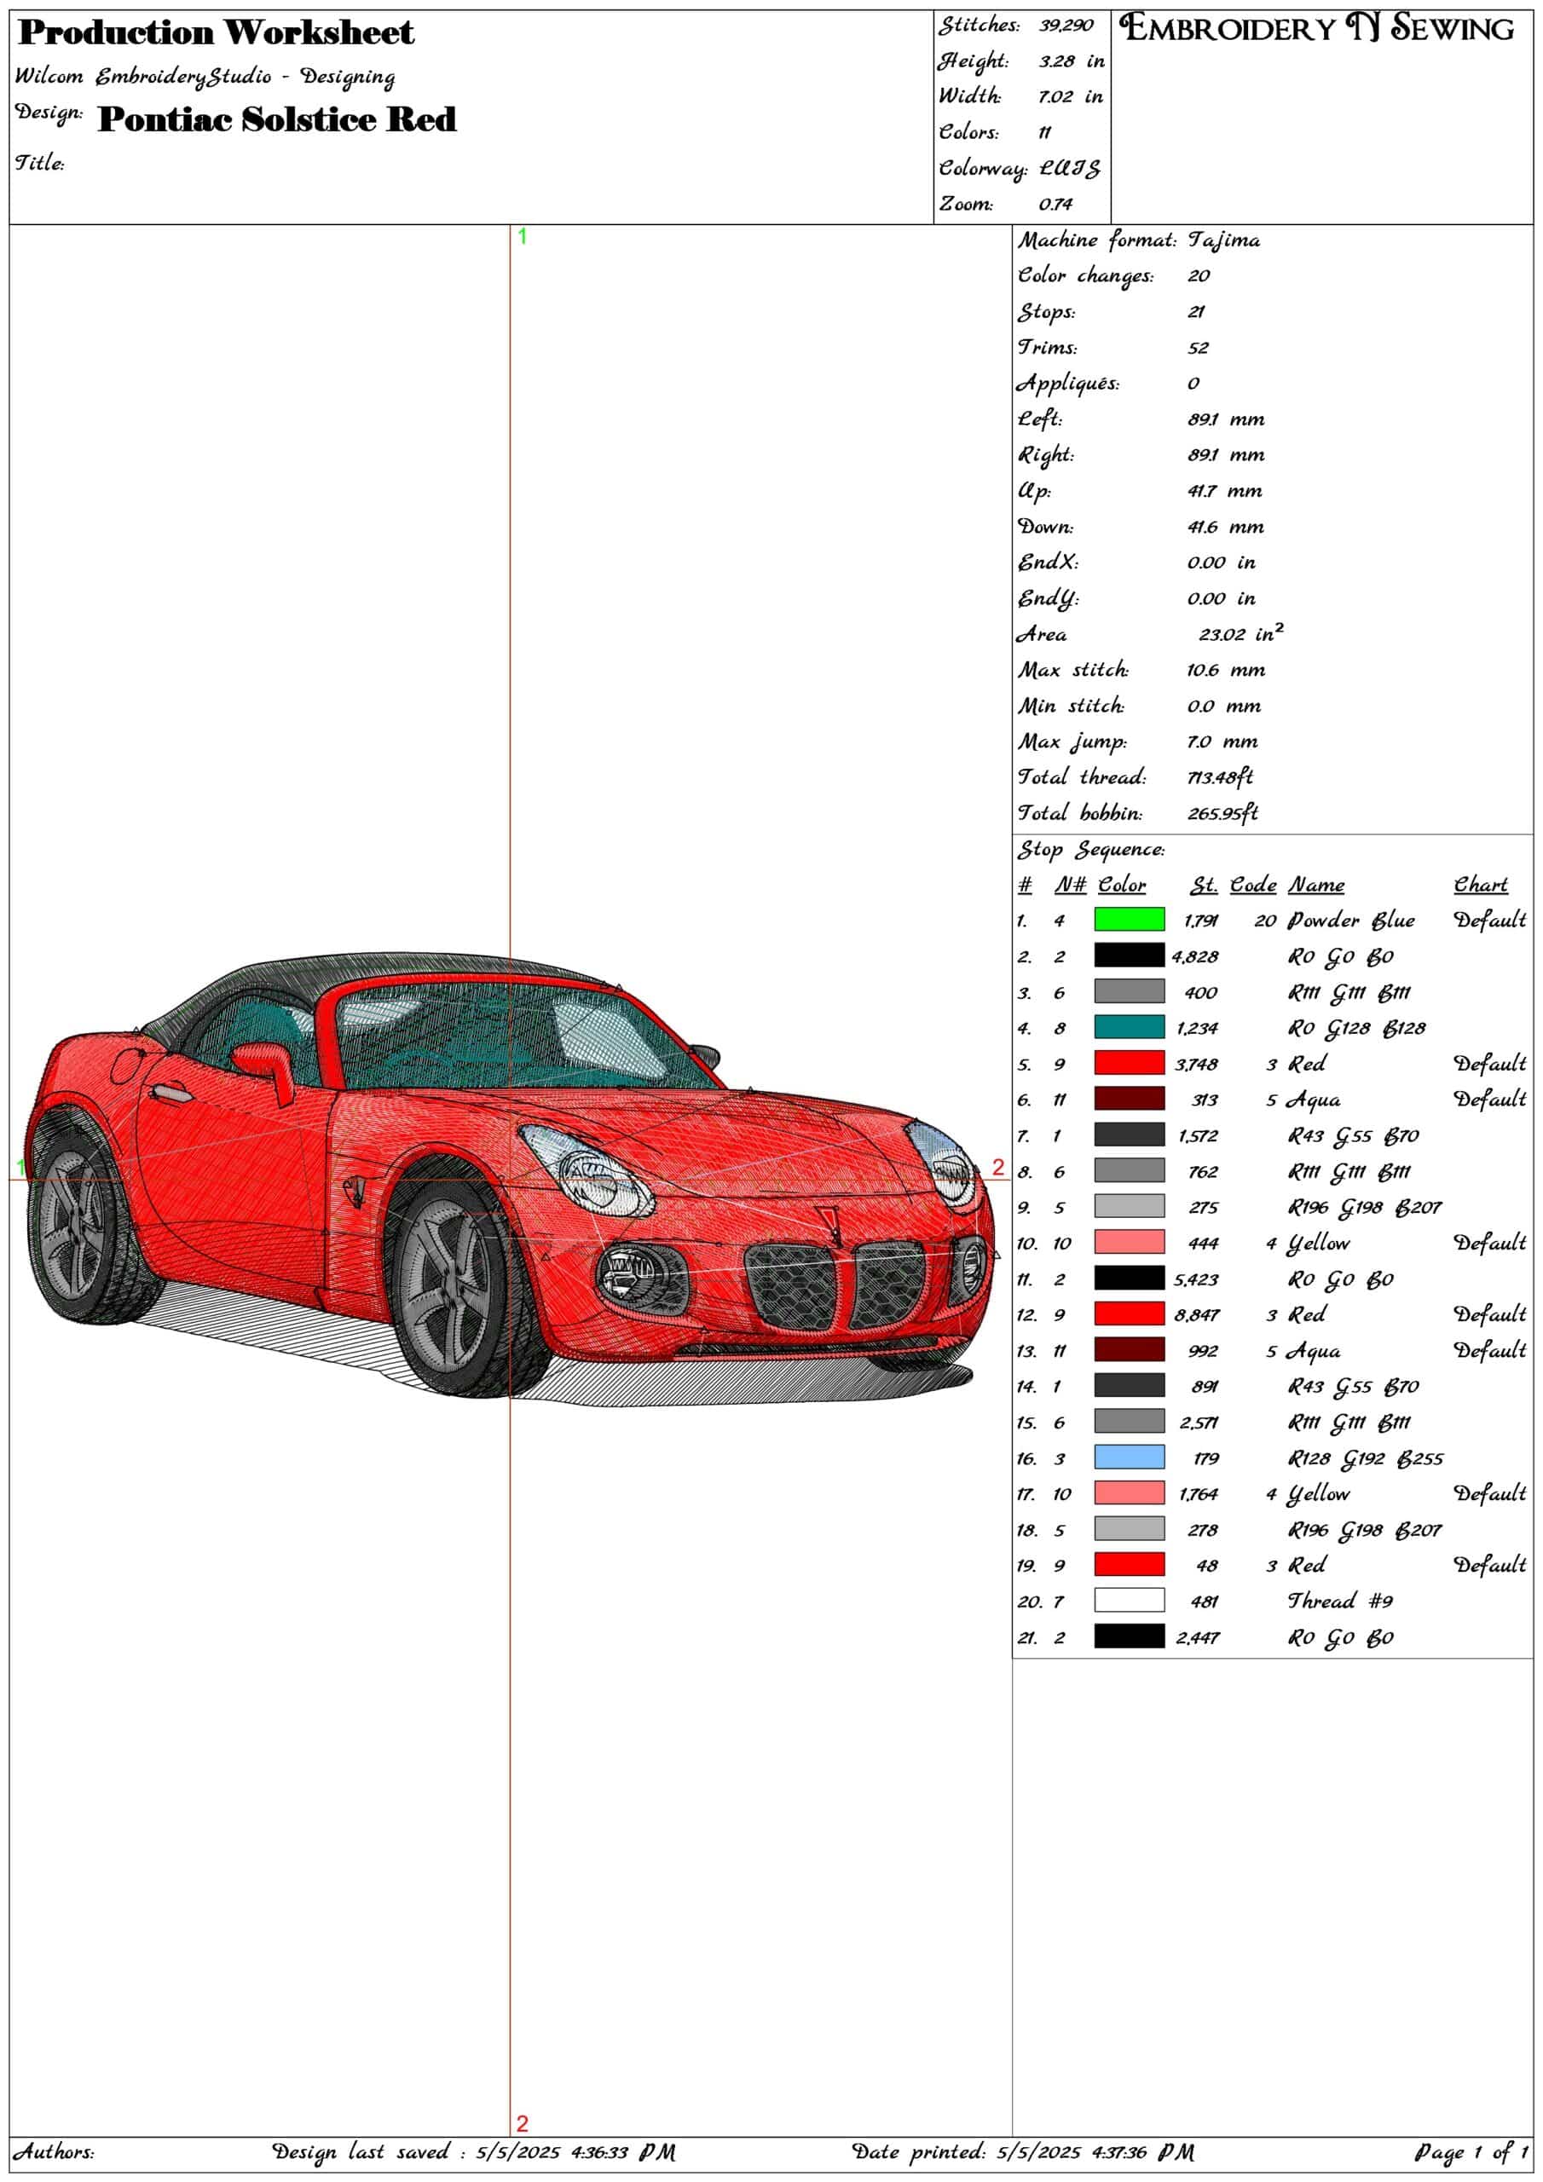Click the width value '7.02 in'

(1070, 96)
